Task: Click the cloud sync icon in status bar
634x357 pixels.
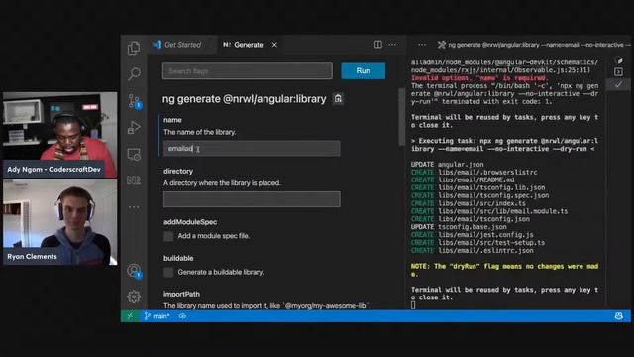Action: click(x=182, y=316)
